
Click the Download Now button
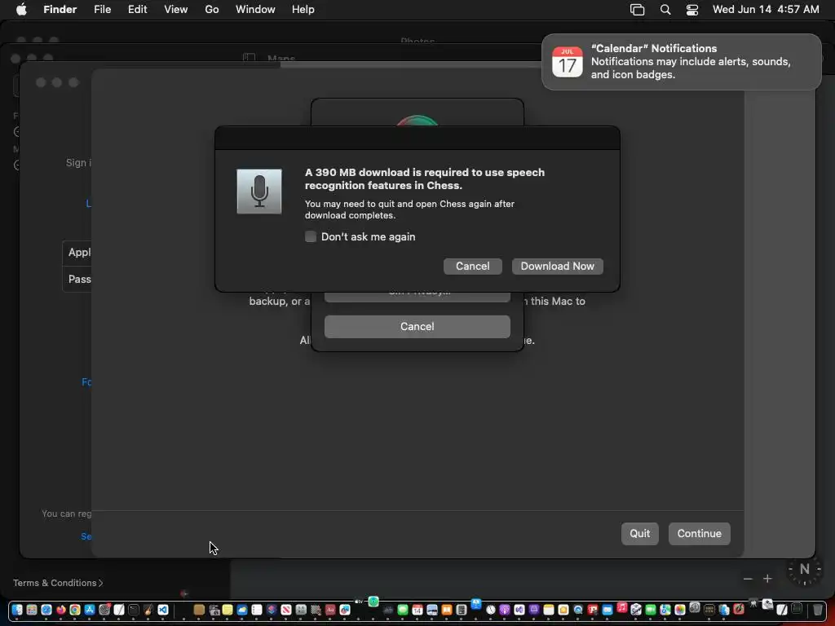click(557, 267)
